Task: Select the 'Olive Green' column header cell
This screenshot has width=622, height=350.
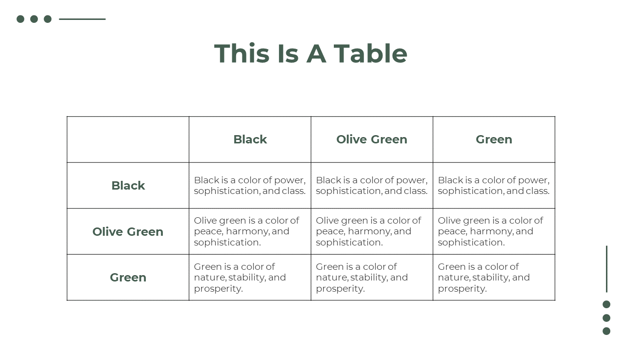Action: pos(372,140)
